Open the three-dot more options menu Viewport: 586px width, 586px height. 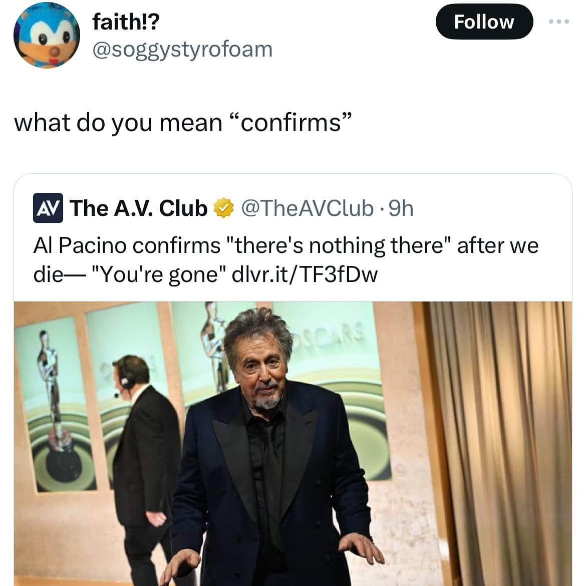point(559,22)
